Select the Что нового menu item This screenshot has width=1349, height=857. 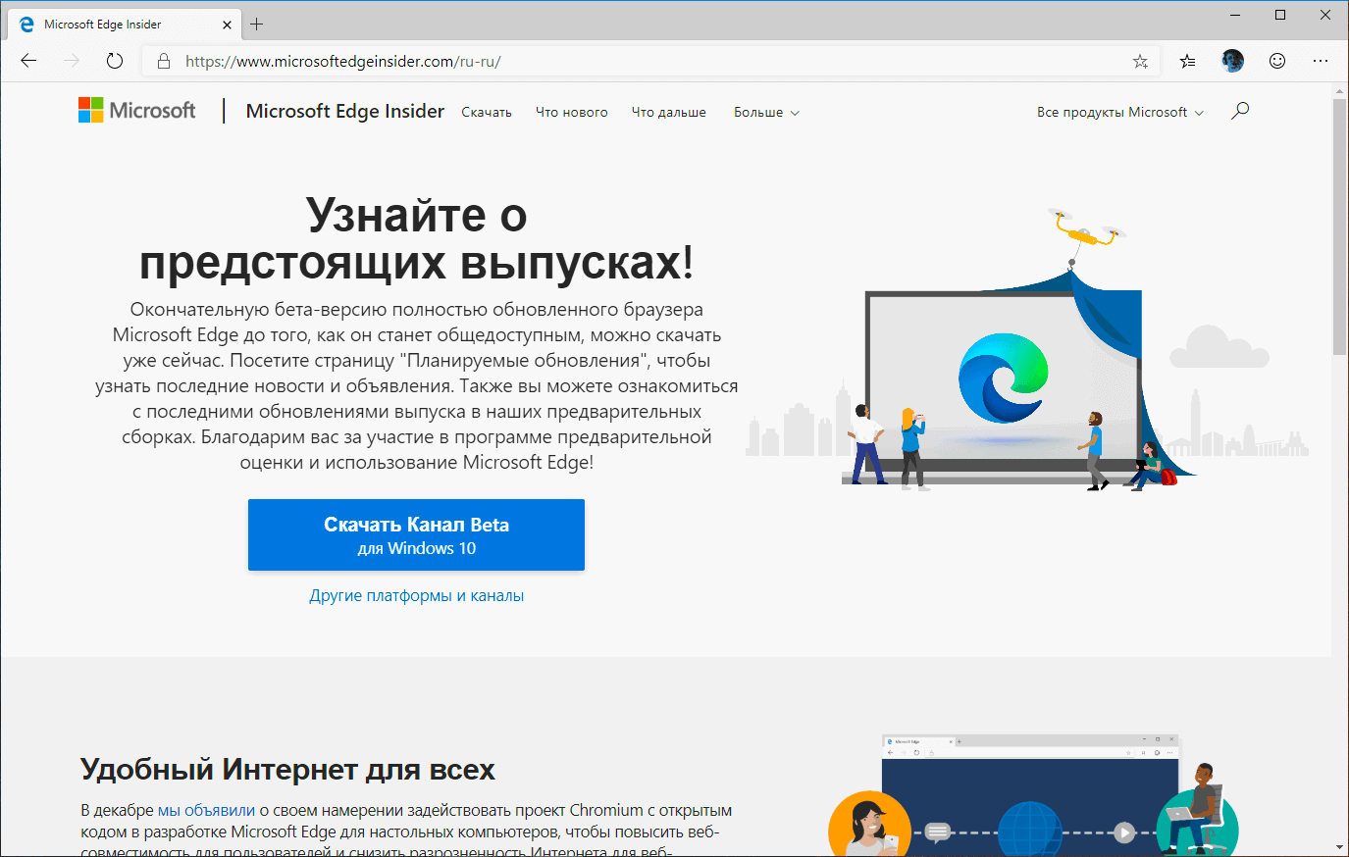572,112
